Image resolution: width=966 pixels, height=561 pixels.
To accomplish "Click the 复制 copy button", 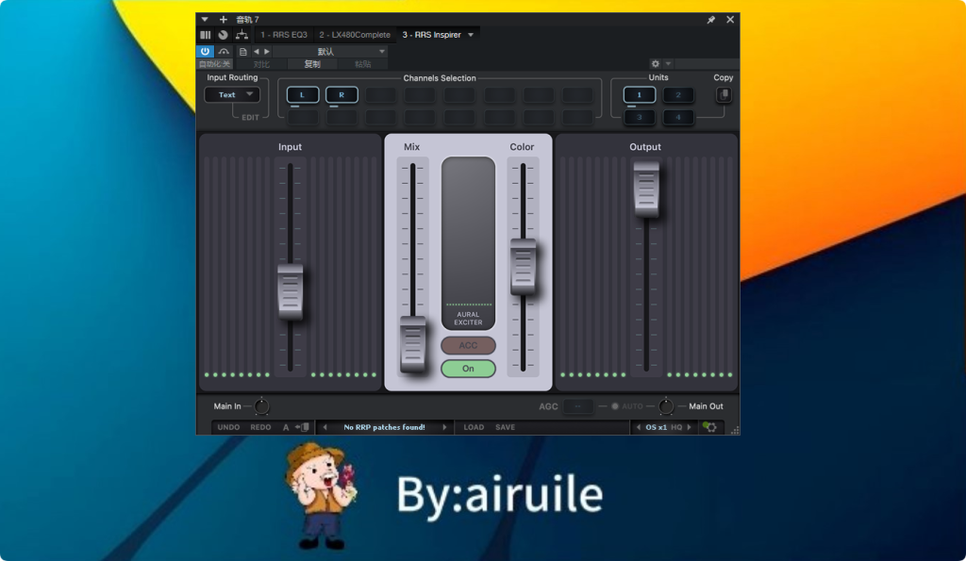I will pyautogui.click(x=312, y=64).
